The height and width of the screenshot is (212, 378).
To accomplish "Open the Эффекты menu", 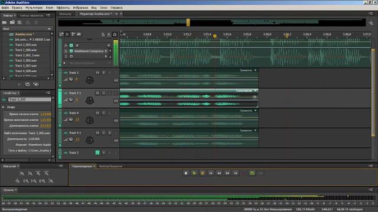I will 63,8.
